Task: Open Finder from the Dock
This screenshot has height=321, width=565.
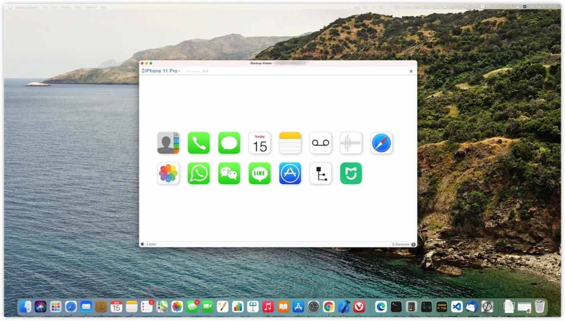Action: click(x=25, y=307)
